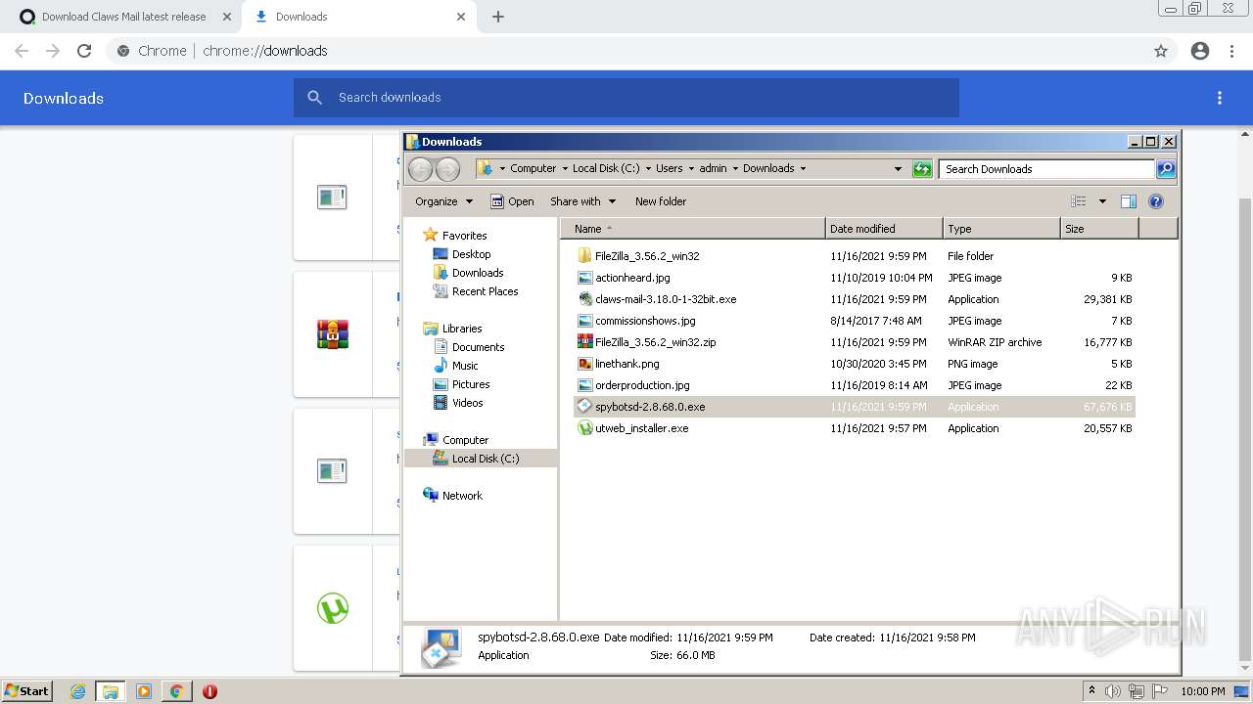The height and width of the screenshot is (704, 1253).
Task: Click Local Disk (C:) in the breadcrumb
Action: pos(606,168)
